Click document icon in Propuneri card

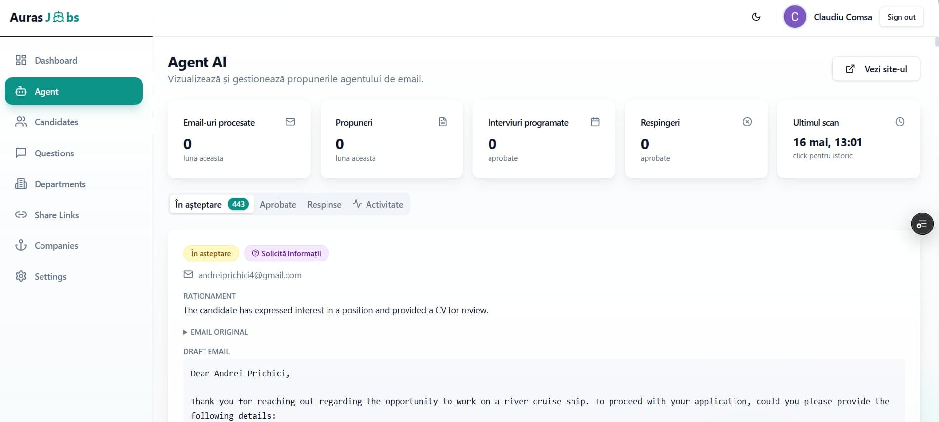[x=443, y=122]
